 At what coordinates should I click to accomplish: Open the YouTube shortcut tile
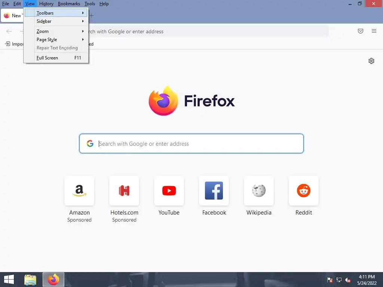coord(169,191)
